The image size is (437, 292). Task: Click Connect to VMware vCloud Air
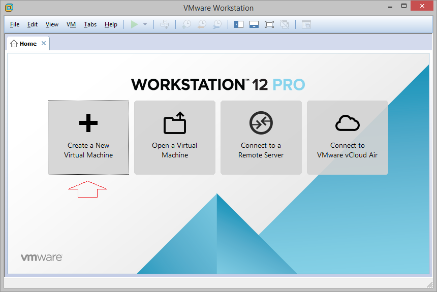click(348, 138)
